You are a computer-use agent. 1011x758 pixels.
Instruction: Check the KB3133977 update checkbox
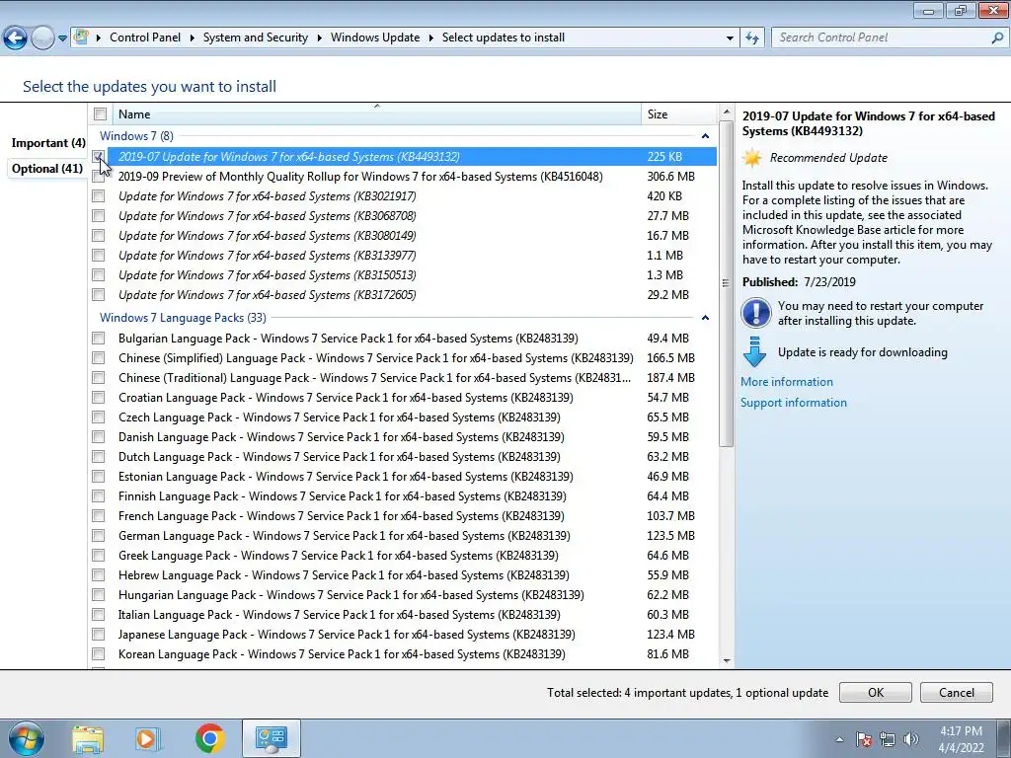(99, 256)
